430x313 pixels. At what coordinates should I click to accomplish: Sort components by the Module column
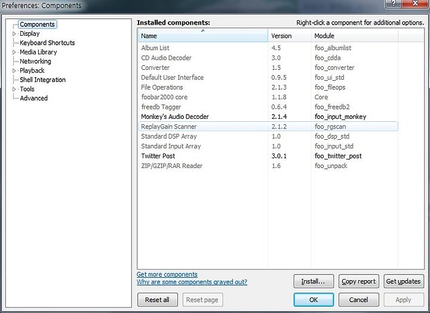coord(355,36)
